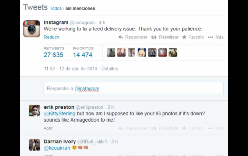Open Darrian Ivory's profile avatar
The width and height of the screenshot is (248, 156).
[34, 145]
